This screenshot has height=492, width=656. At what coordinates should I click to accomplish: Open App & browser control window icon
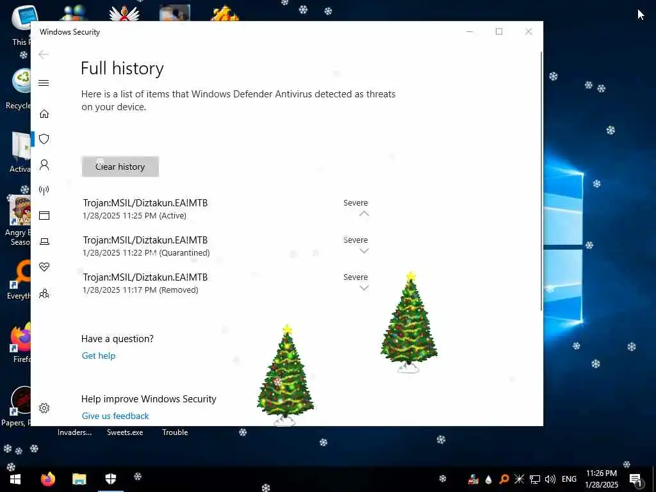pos(44,215)
